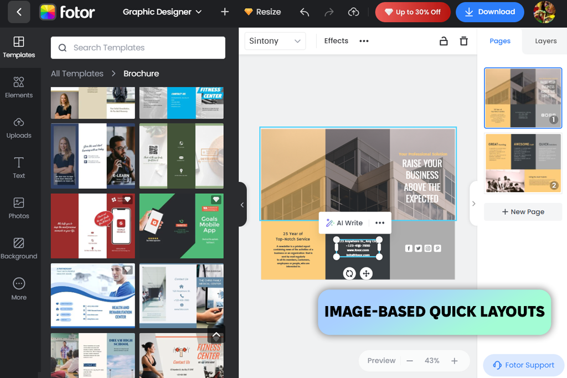Select page 2 thumbnail

(x=523, y=163)
